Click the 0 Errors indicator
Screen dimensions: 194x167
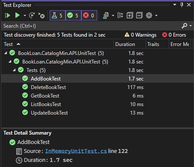[174, 35]
